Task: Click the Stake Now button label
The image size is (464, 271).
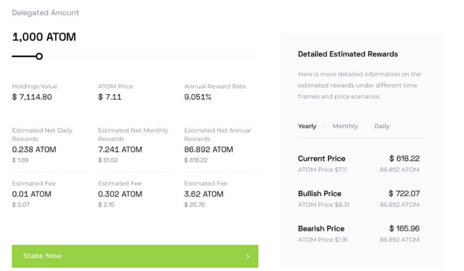Action: coord(42,256)
